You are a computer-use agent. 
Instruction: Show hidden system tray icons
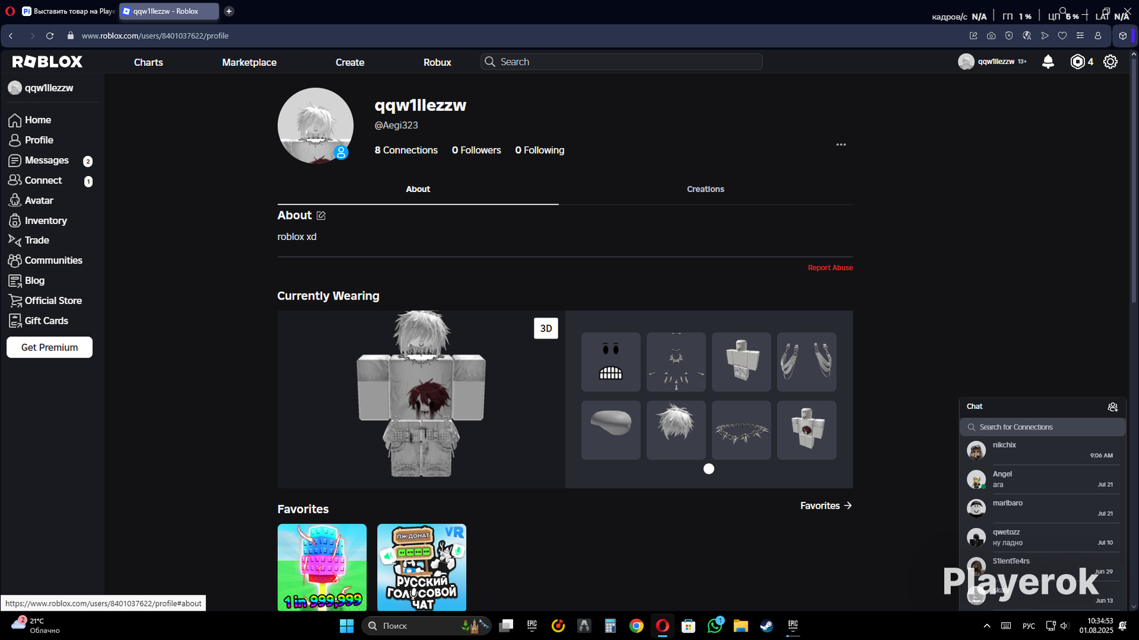click(x=987, y=626)
